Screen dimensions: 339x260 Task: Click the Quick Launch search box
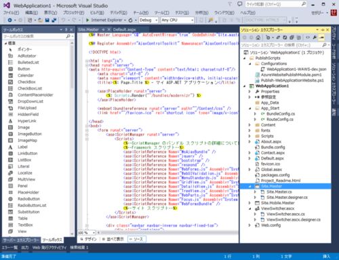(276, 4)
